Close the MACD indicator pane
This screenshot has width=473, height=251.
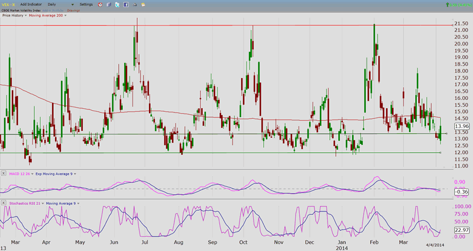click(x=3, y=173)
